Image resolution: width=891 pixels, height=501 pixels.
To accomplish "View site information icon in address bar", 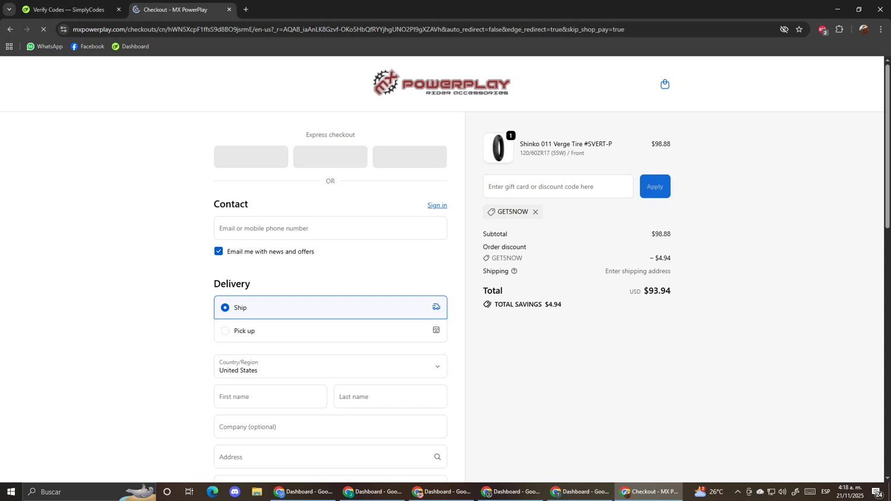I will (x=64, y=29).
